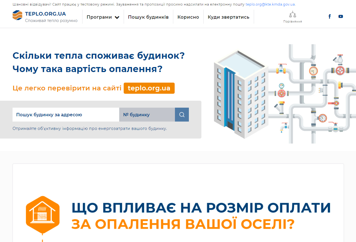This screenshot has width=356, height=242.
Task: Expand the Програми dropdown arrow
Action: [x=117, y=17]
